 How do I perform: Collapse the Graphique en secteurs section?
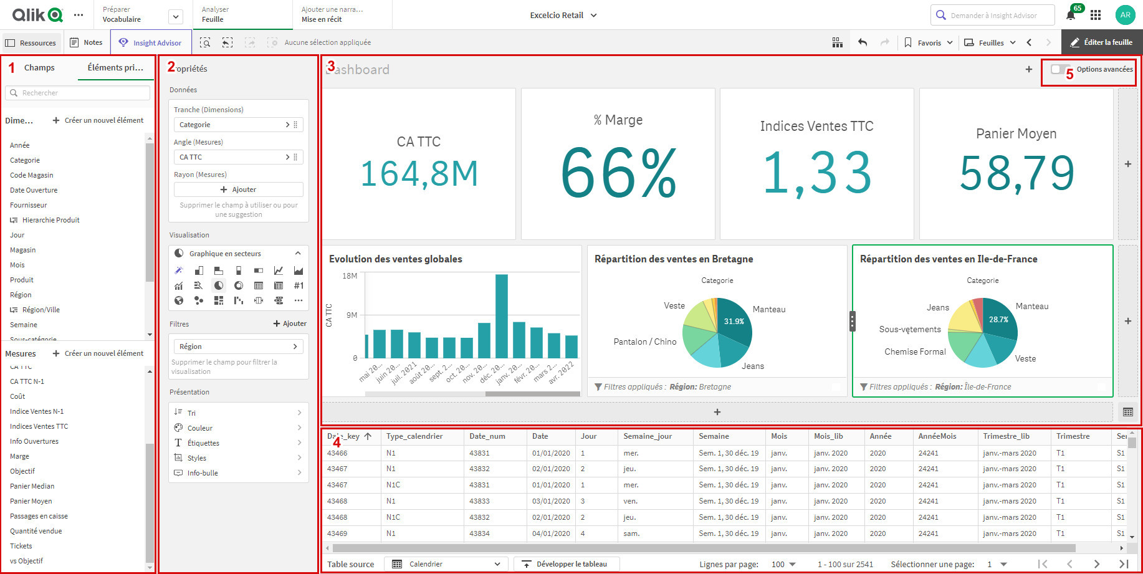click(298, 253)
